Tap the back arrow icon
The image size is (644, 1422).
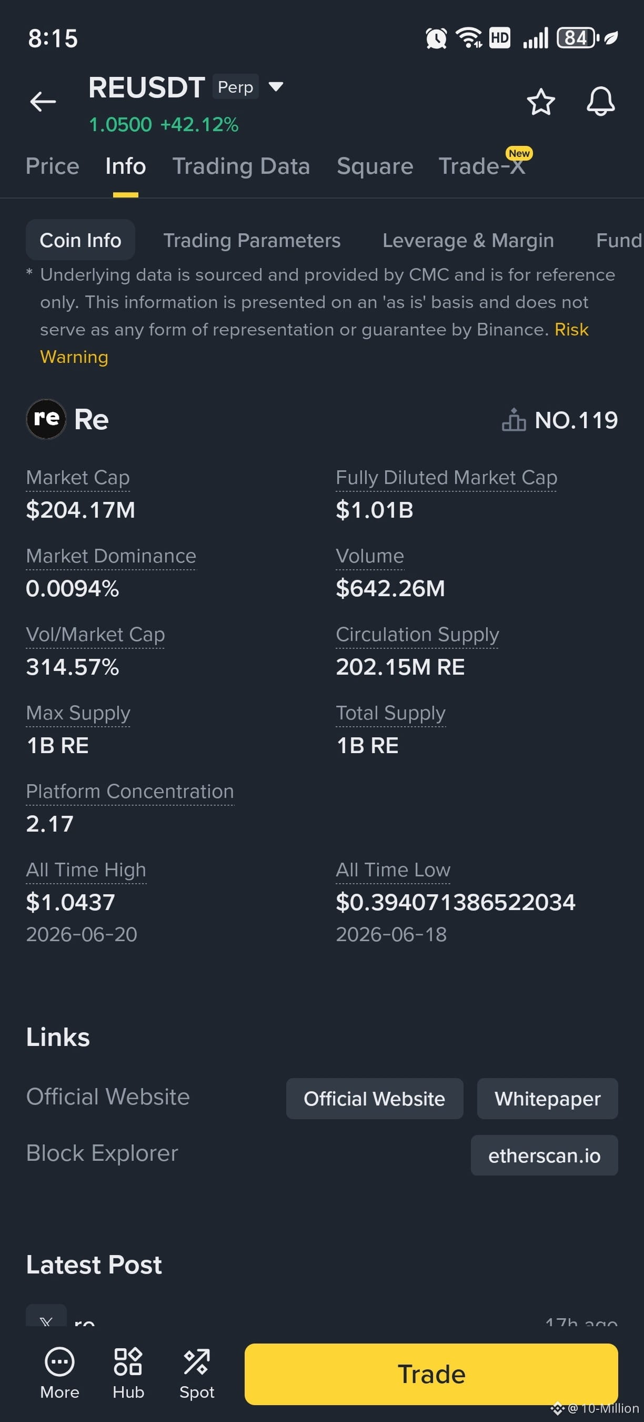point(43,102)
